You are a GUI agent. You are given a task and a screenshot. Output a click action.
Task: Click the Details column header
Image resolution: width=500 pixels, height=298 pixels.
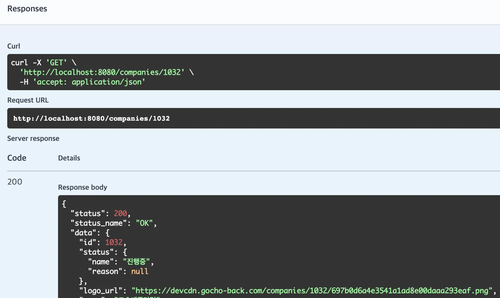69,158
